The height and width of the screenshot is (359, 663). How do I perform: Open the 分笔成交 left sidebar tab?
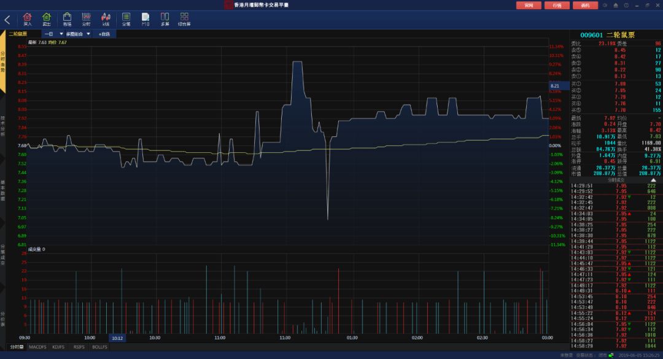pos(2,255)
